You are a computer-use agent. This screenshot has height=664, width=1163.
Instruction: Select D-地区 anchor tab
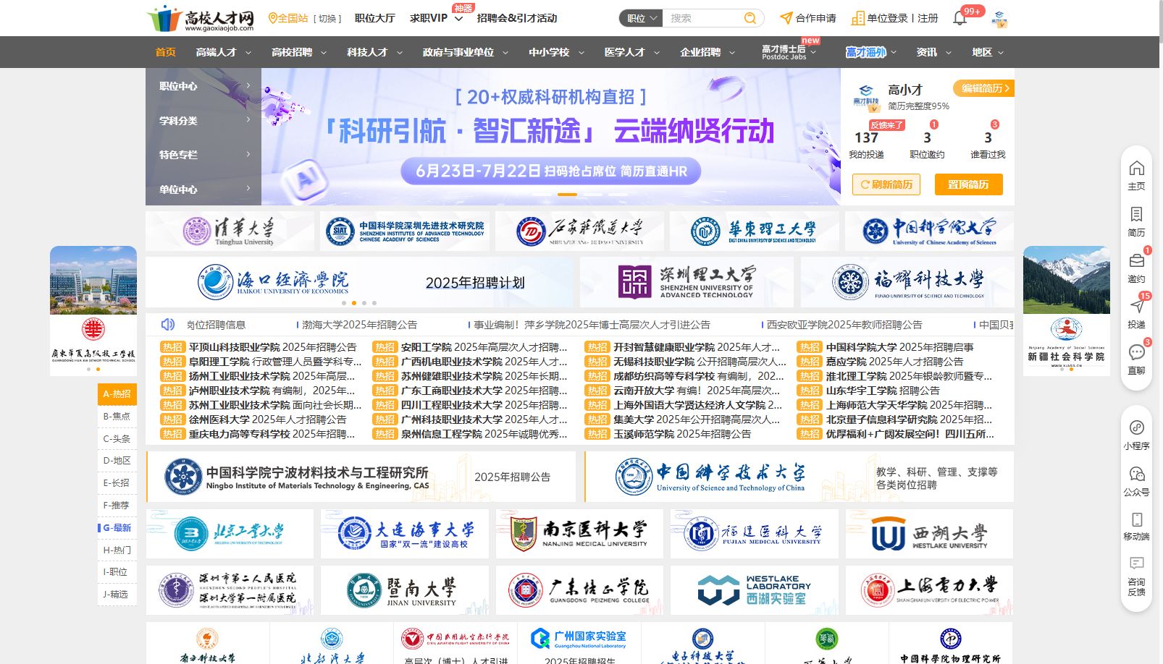(x=117, y=461)
